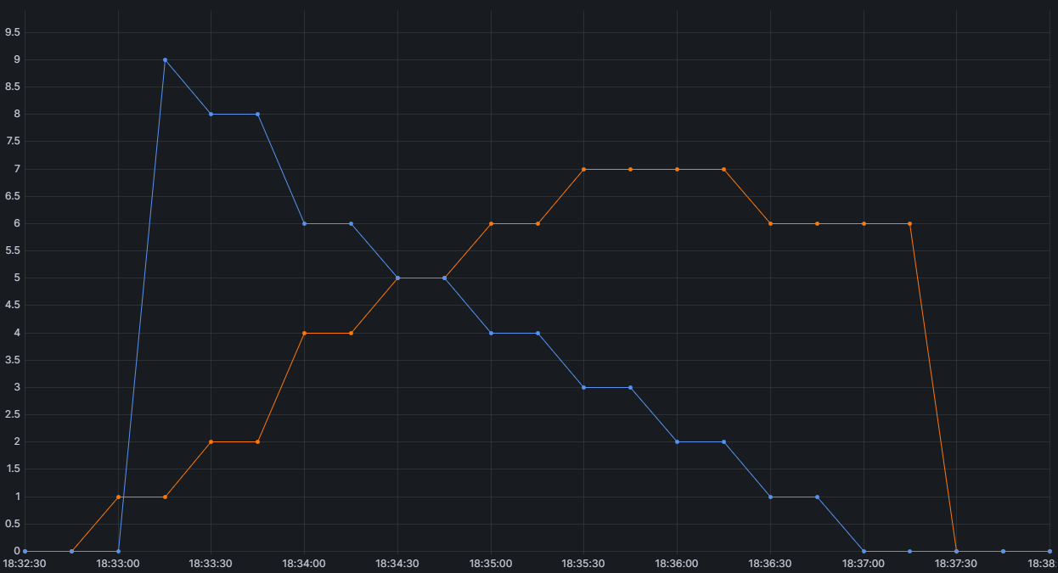Click the 18:33:00 time axis label
Viewport: 1058px width, 573px height.
click(x=118, y=563)
